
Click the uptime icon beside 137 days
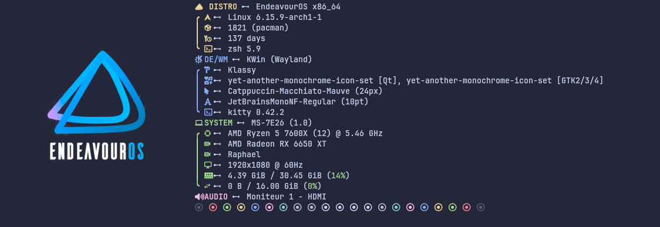(x=207, y=38)
